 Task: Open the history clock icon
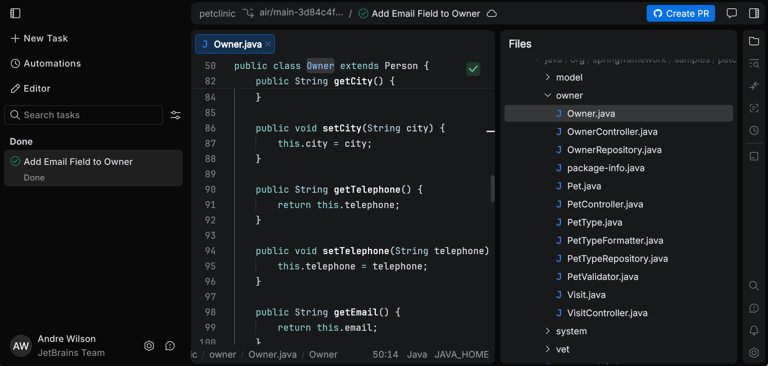pos(754,130)
